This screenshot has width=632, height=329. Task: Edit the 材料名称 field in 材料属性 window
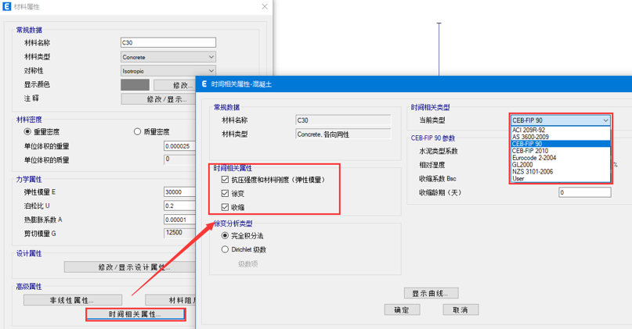[x=168, y=43]
